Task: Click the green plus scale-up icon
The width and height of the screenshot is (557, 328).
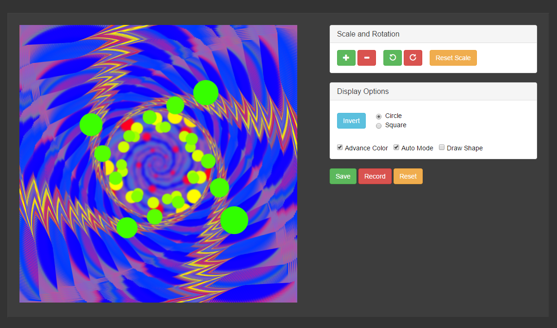Action: tap(346, 58)
